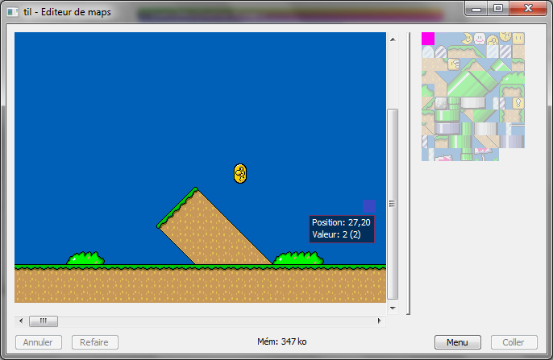Select the pointing hand block tile
Image resolution: width=553 pixels, height=360 pixels.
pos(454,64)
